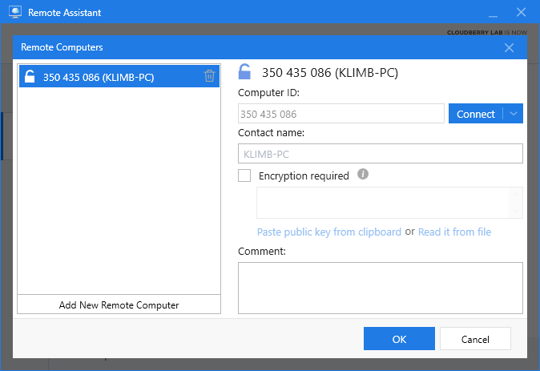Click the info icon next to Encryption required
The width and height of the screenshot is (540, 371).
click(362, 175)
